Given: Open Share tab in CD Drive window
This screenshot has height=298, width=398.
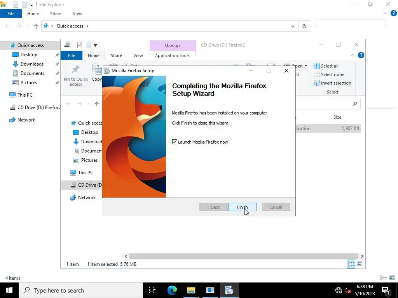Looking at the screenshot, I should pyautogui.click(x=116, y=55).
